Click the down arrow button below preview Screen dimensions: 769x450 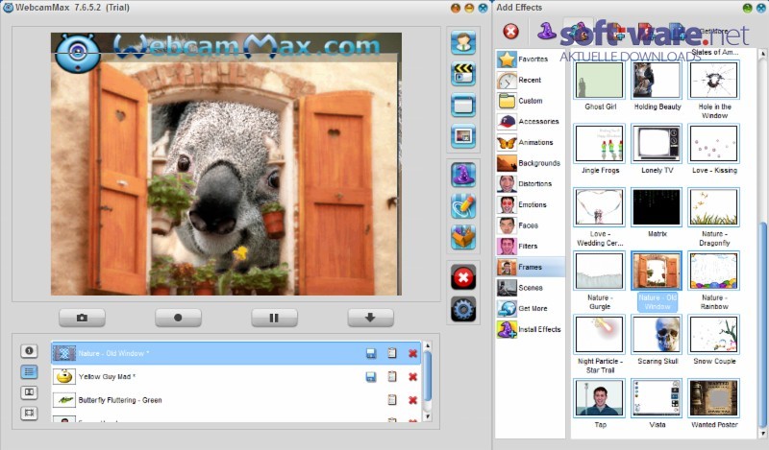(370, 318)
